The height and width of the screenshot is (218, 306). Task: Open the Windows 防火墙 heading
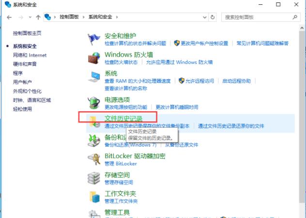point(129,55)
